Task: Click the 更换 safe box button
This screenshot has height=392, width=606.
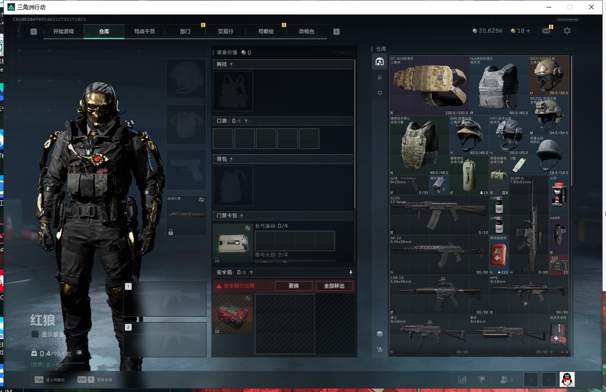Action: [x=293, y=286]
